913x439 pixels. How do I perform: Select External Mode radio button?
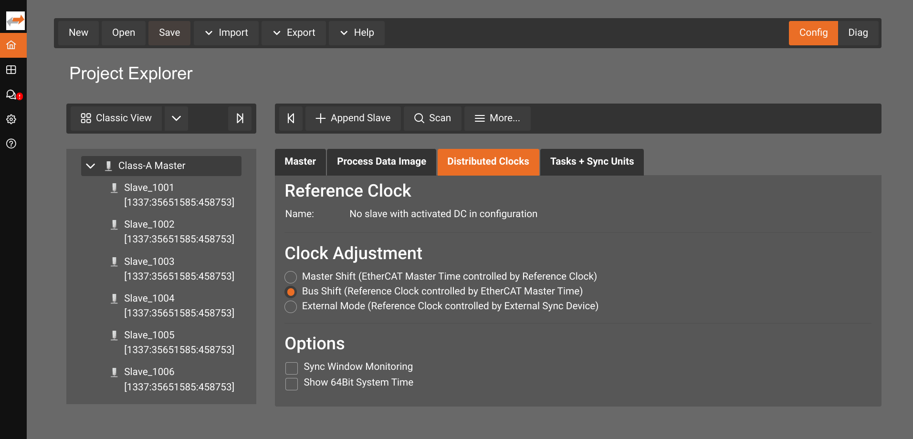click(291, 307)
